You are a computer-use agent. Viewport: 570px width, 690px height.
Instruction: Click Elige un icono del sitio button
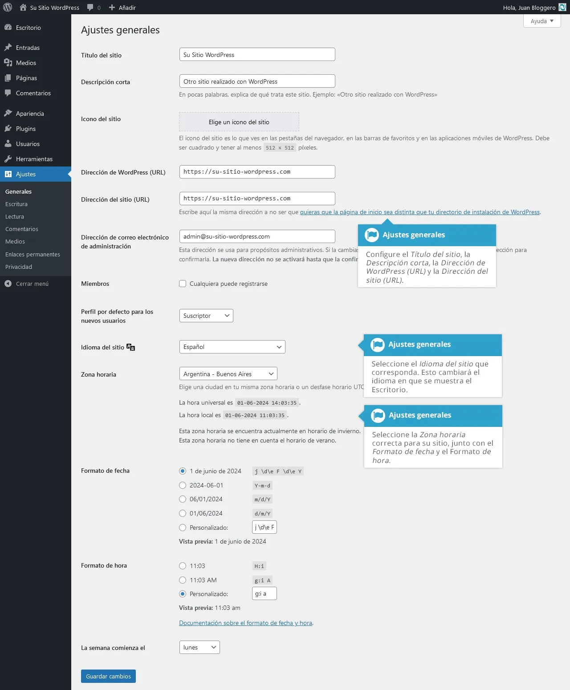point(239,122)
